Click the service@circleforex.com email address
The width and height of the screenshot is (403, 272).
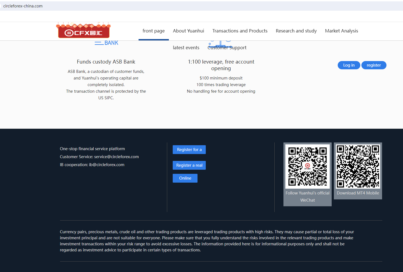click(x=116, y=157)
